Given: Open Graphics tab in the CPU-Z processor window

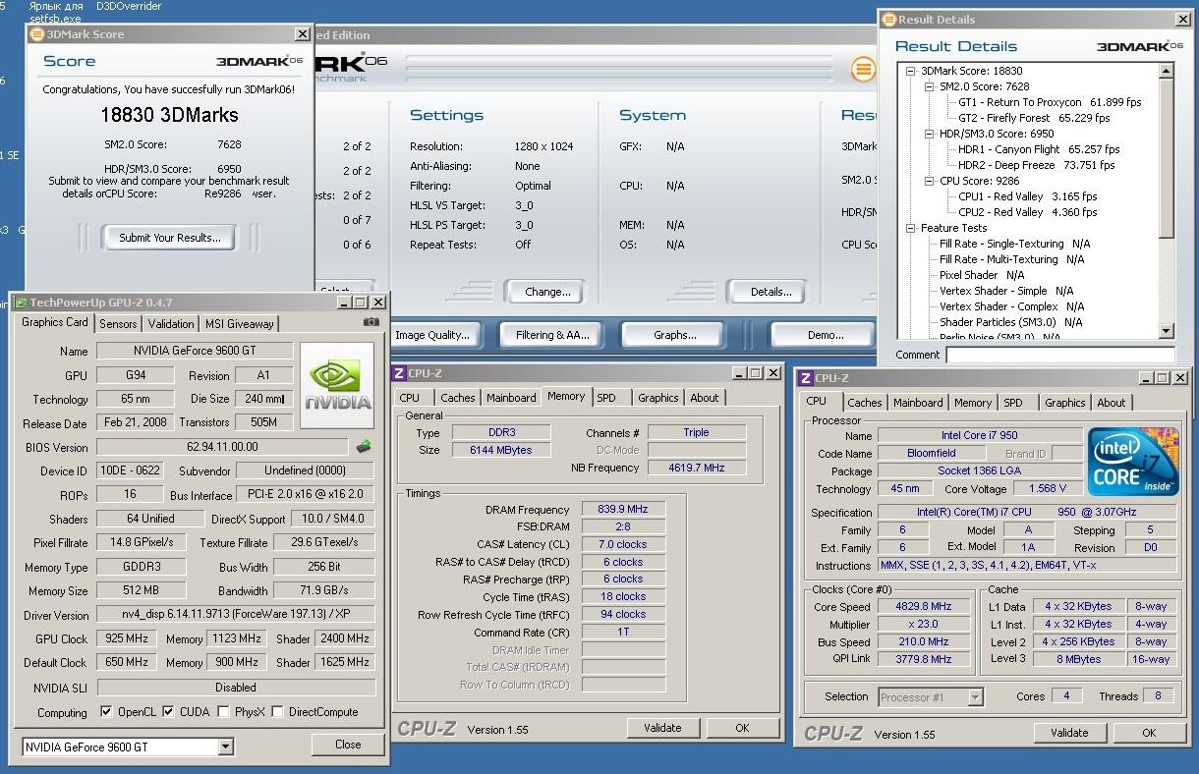Looking at the screenshot, I should [x=1065, y=403].
